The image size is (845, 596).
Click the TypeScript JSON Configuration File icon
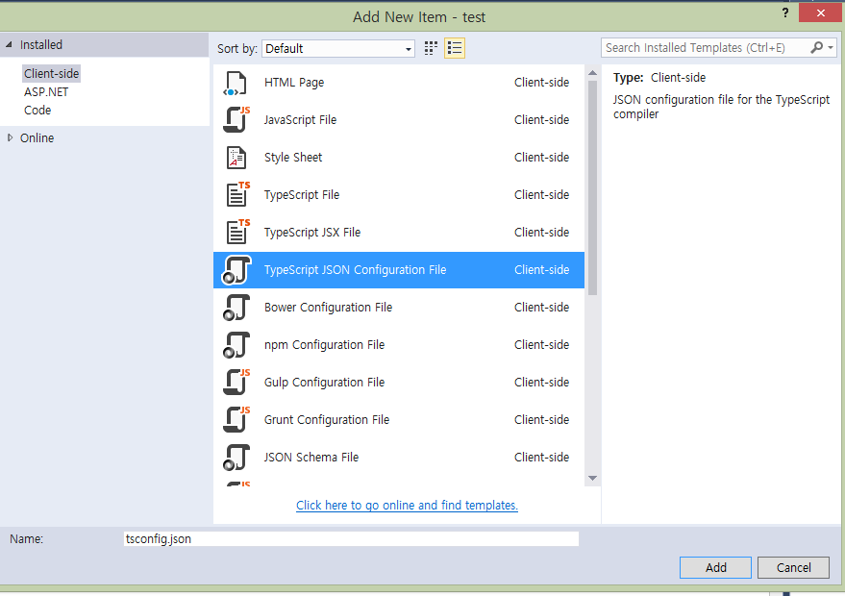pos(236,270)
